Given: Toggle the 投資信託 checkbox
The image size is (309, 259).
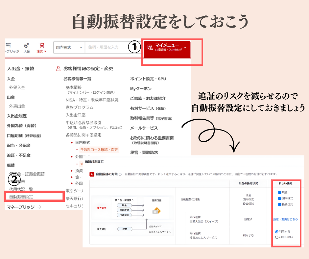Looking at the screenshot, I should 279,204.
